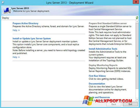Screen dimensions: 140x108
Task: Open the Documentation link
Action: click(x=97, y=84)
